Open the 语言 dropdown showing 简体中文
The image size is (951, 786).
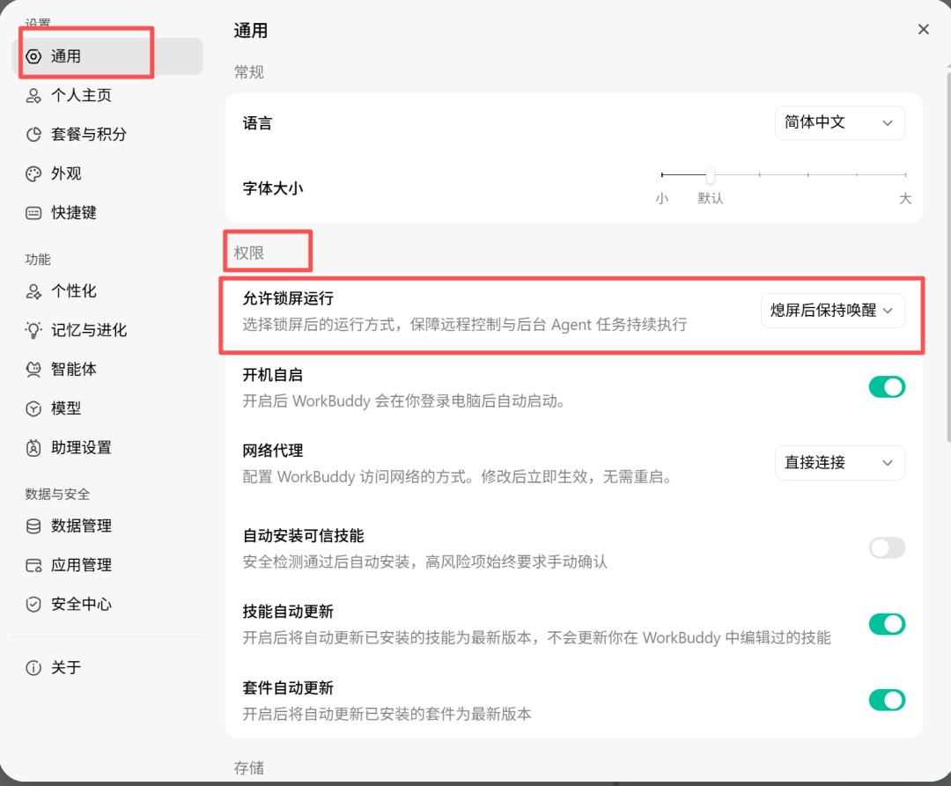840,123
